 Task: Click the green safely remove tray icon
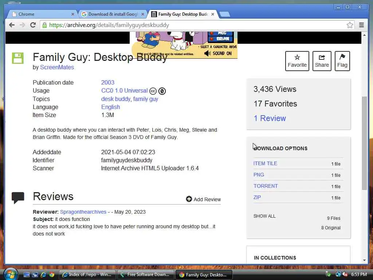[328, 275]
